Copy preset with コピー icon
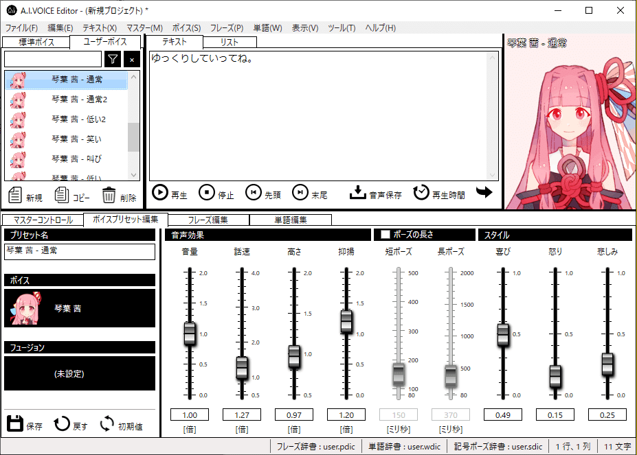The width and height of the screenshot is (637, 455). 62,195
